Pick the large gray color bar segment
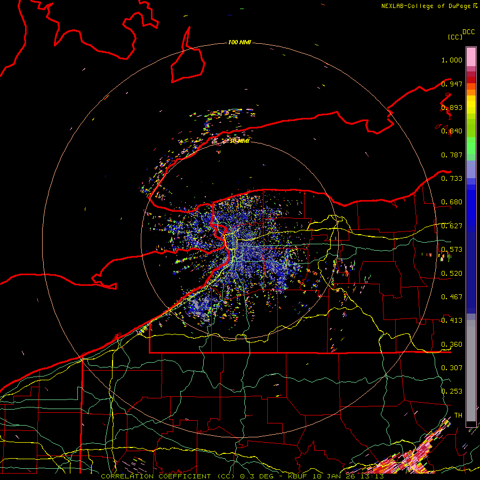The width and height of the screenshot is (480, 480). point(471,371)
